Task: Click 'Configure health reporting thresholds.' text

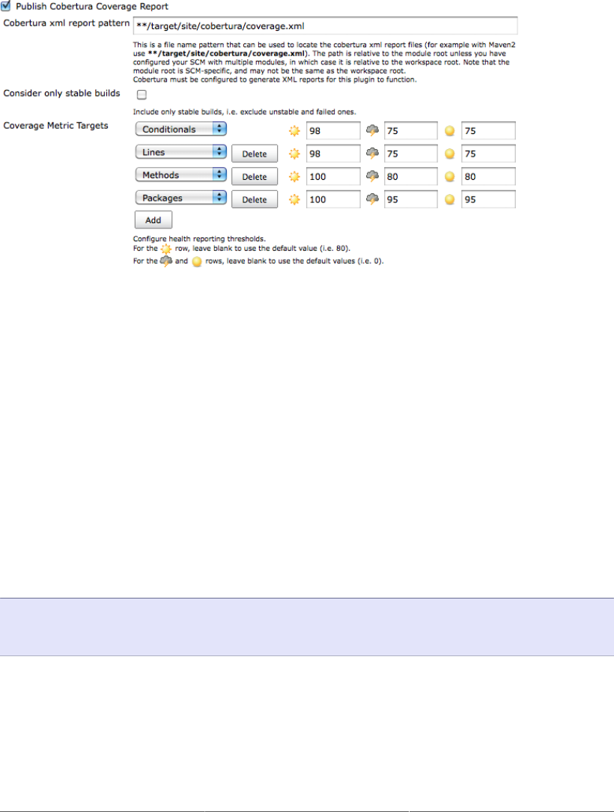Action: point(199,239)
